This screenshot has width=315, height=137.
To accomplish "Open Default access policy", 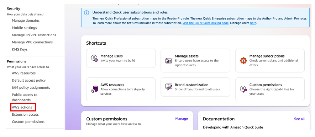I will (x=29, y=80).
